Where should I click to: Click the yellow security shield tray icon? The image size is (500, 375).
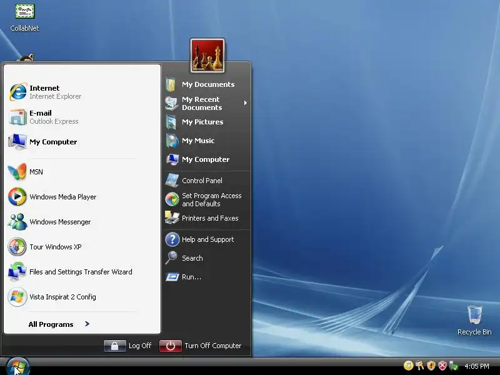click(x=431, y=366)
